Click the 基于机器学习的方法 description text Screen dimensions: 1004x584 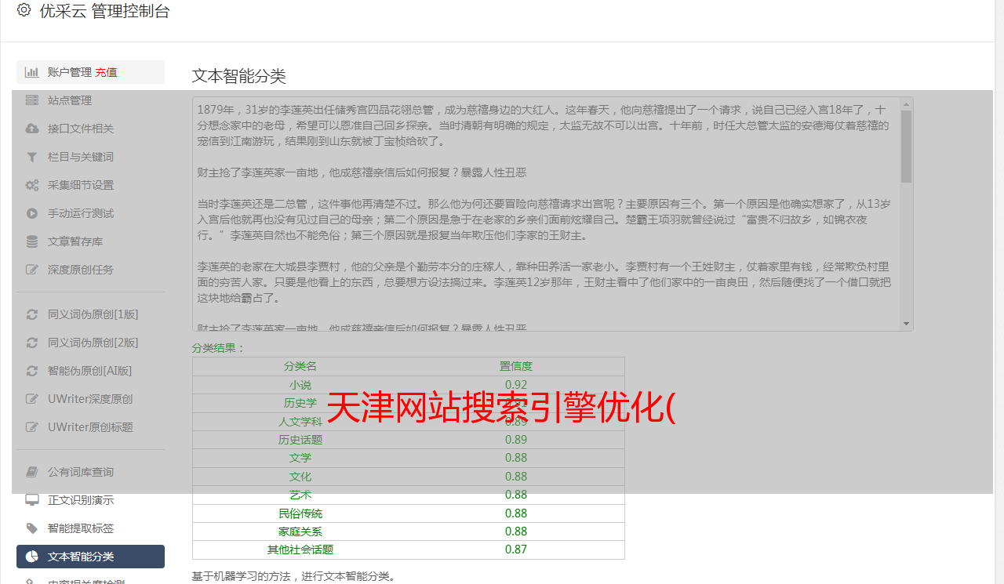294,576
